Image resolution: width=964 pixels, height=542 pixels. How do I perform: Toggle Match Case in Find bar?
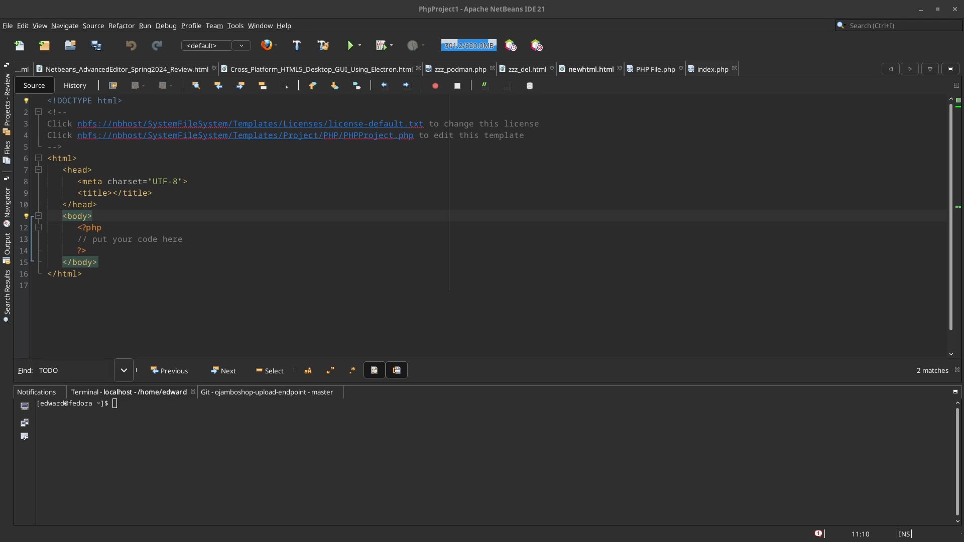click(308, 370)
